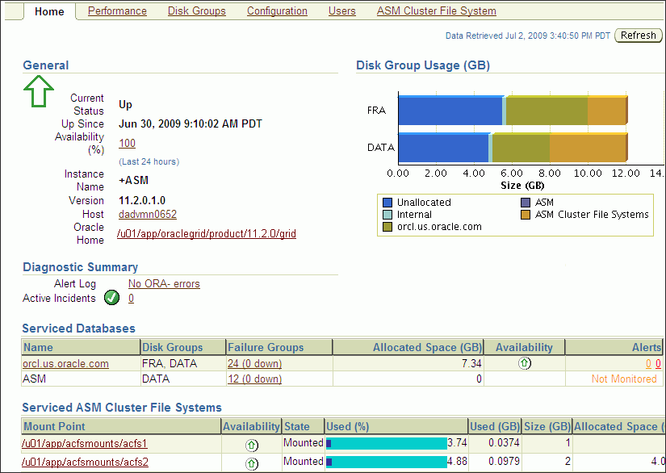Click the Unallocated legend color box
The width and height of the screenshot is (666, 473).
(x=387, y=203)
